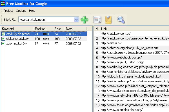Sort by the Best column header

point(59,29)
